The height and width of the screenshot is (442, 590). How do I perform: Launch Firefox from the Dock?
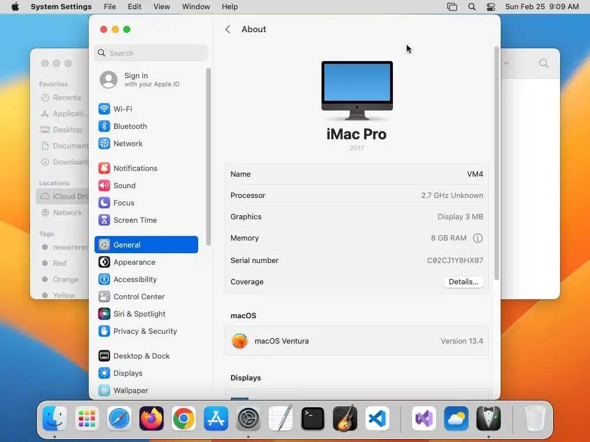152,418
